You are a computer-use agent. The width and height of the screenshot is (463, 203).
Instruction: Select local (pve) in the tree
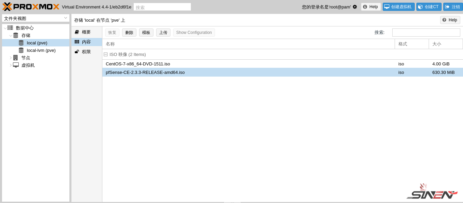tap(36, 43)
